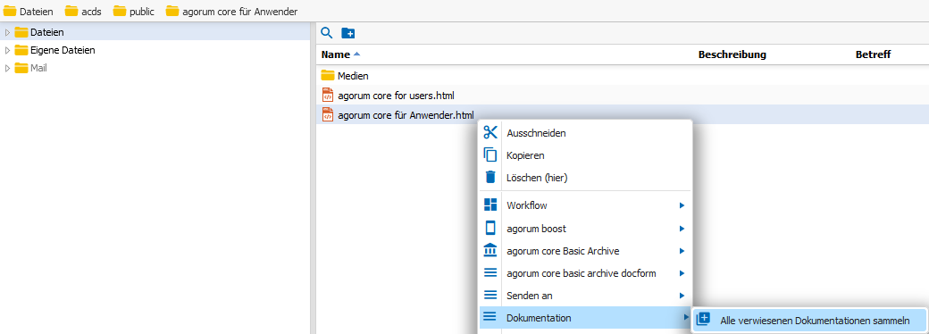Screen dimensions: 929x334
Task: Click the Kopieren copy icon
Action: point(490,155)
